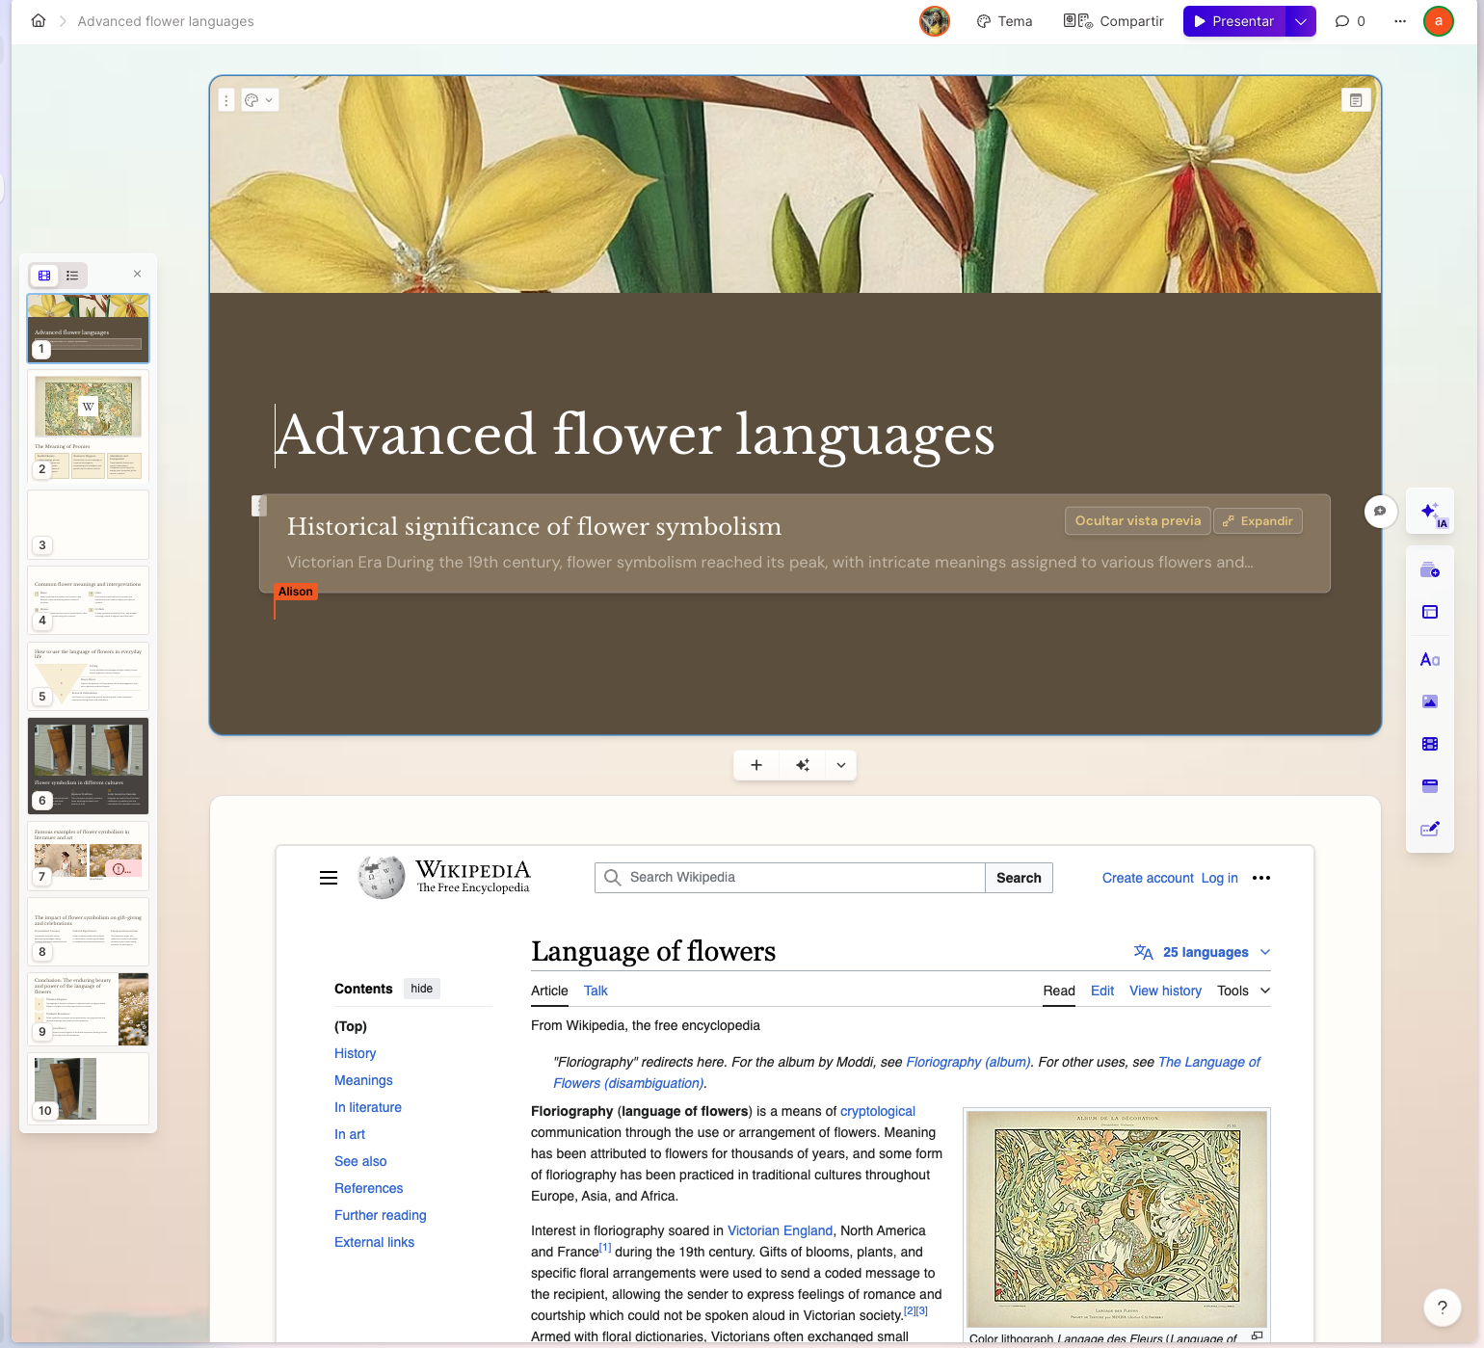Open the card drag handle menu
1484x1348 pixels.
point(226,100)
